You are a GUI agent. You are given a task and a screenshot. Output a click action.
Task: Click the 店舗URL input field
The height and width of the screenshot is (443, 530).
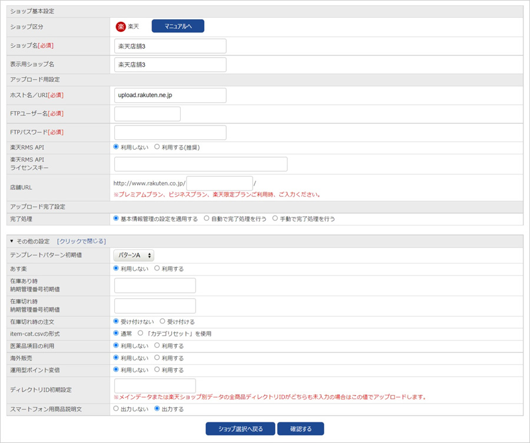click(220, 183)
